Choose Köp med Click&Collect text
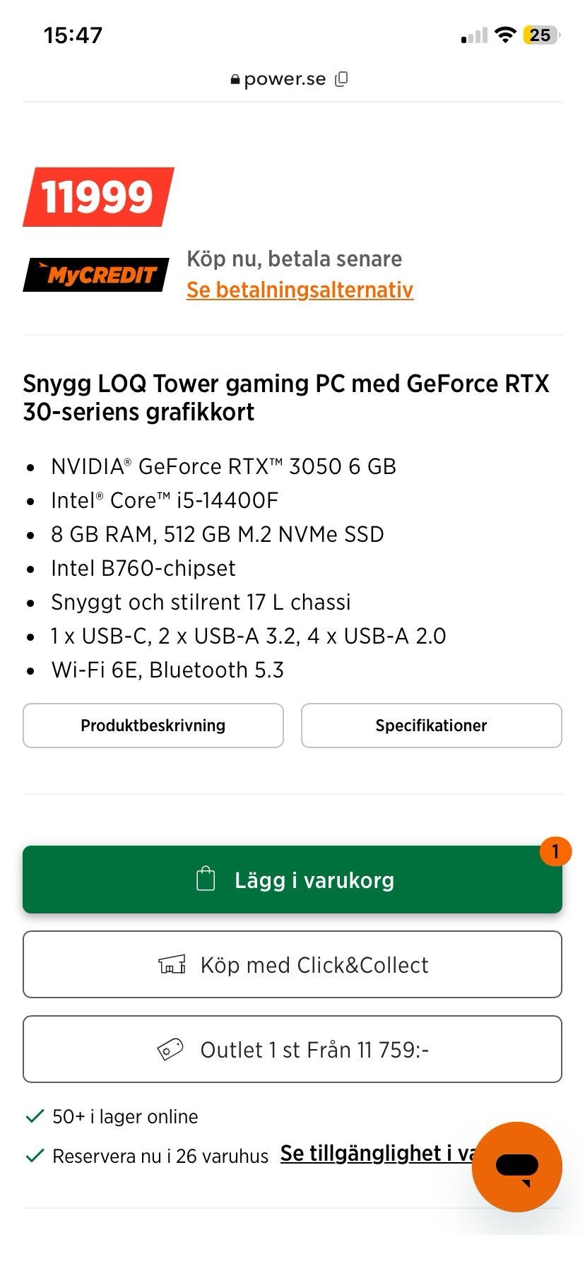Image resolution: width=585 pixels, height=1266 pixels. pyautogui.click(x=314, y=965)
